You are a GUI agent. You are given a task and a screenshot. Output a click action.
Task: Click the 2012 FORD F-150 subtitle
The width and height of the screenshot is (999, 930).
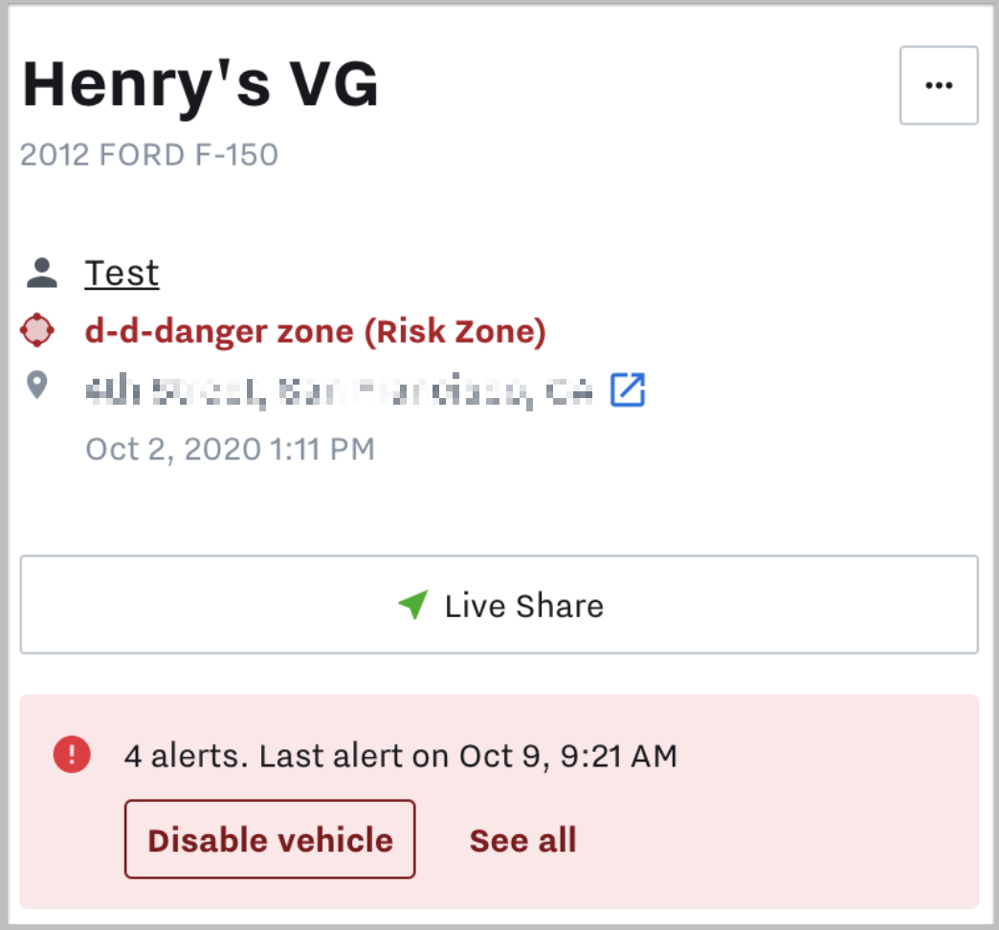tap(149, 154)
